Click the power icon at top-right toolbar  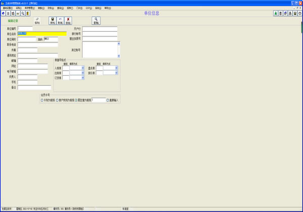(300, 13)
